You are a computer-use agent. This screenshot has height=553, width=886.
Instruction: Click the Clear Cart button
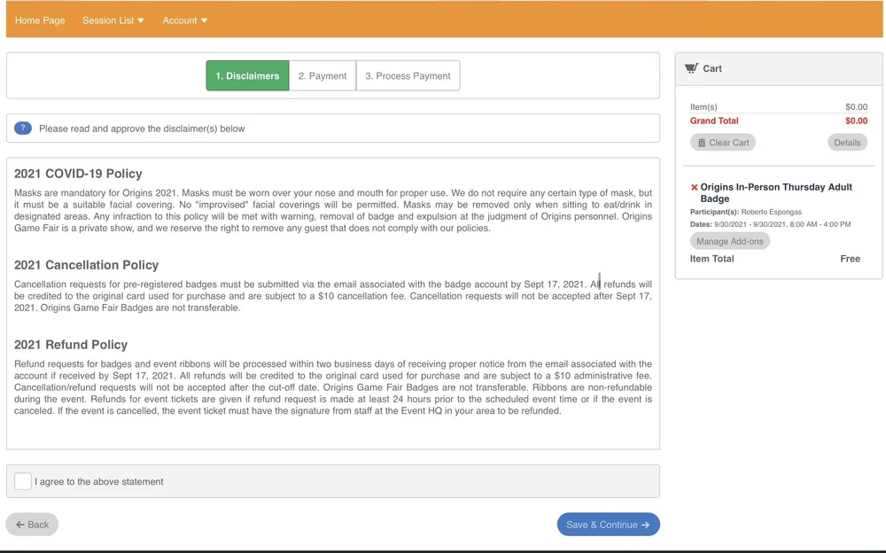point(723,143)
